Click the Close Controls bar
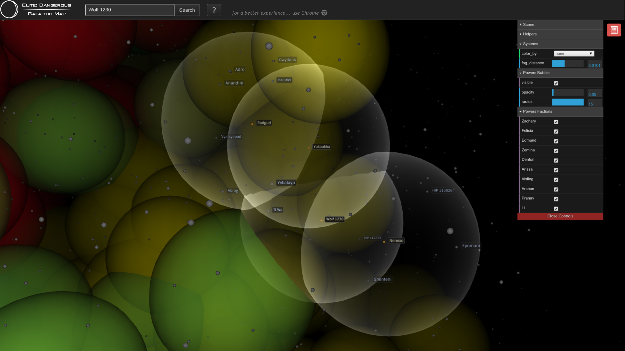This screenshot has height=351, width=625. (560, 216)
